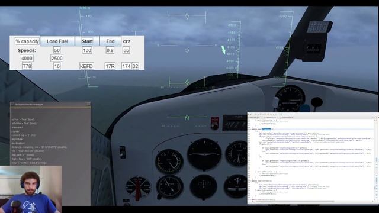Select the field showing 2500
This screenshot has width=379, height=213.
pos(57,58)
